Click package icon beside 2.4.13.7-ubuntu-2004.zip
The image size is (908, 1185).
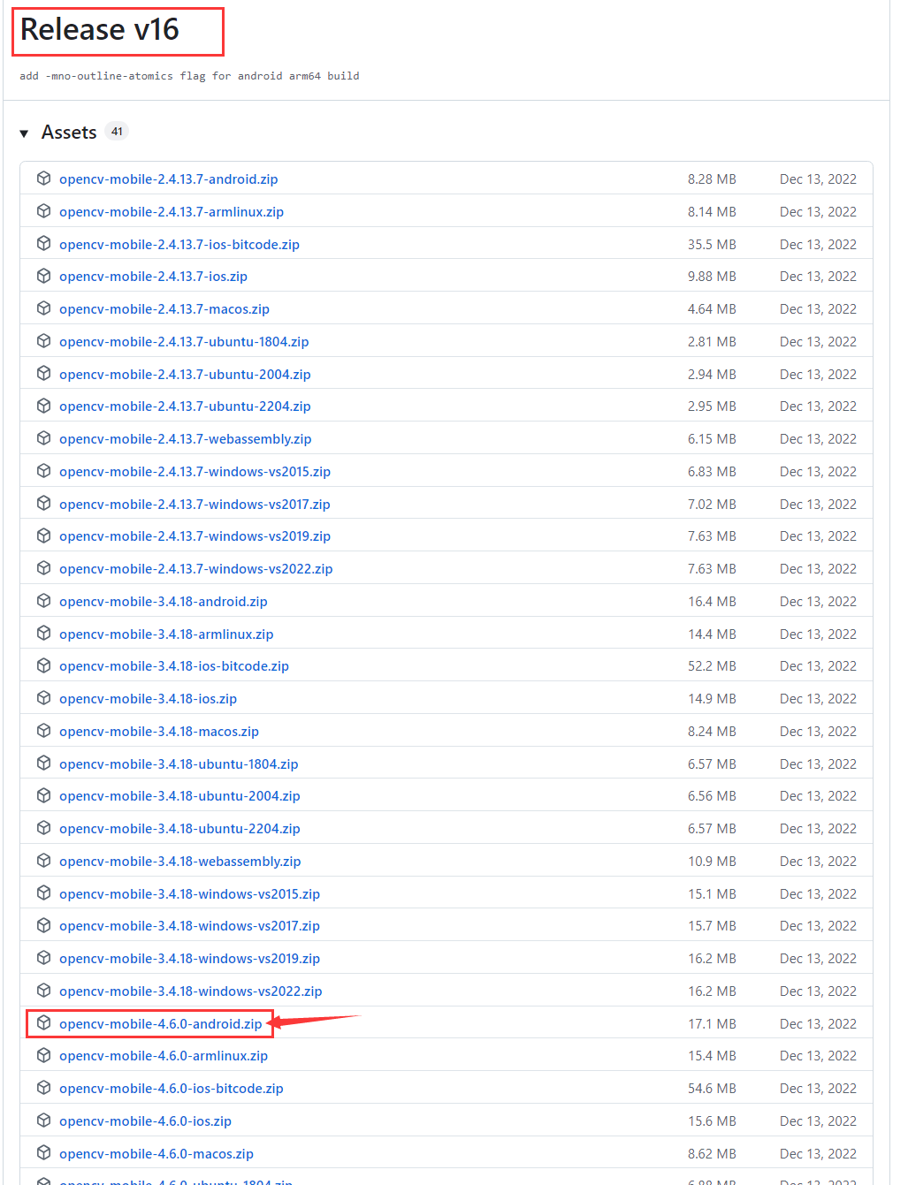[x=43, y=374]
